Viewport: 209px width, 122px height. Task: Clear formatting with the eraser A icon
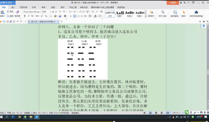point(60,12)
